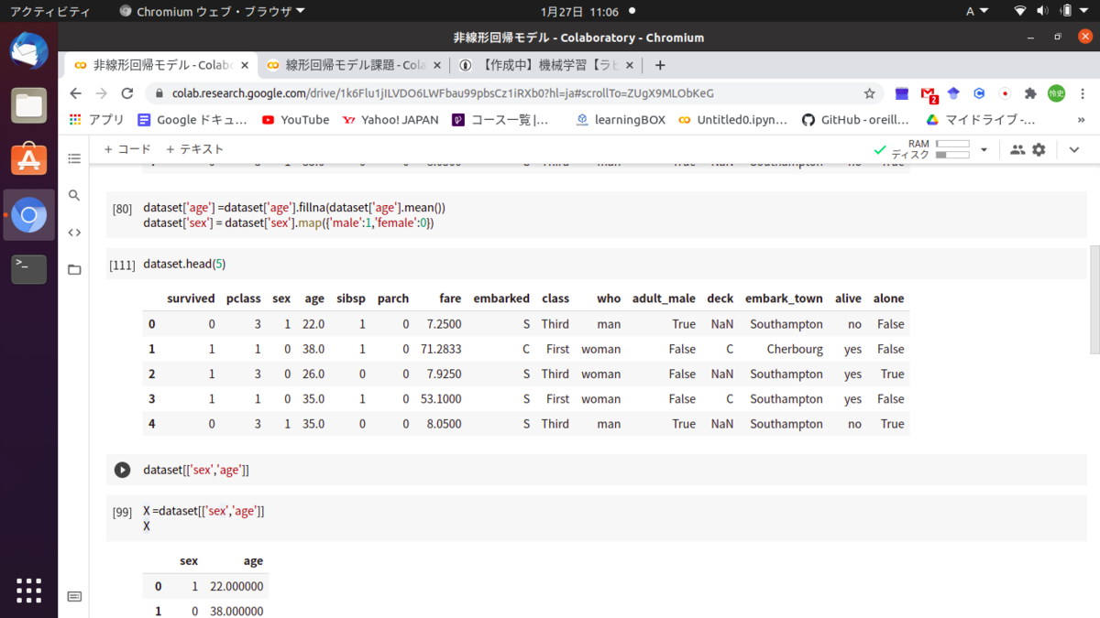
Task: Switch to the 線形回帰モデル課題 tab
Action: click(353, 65)
